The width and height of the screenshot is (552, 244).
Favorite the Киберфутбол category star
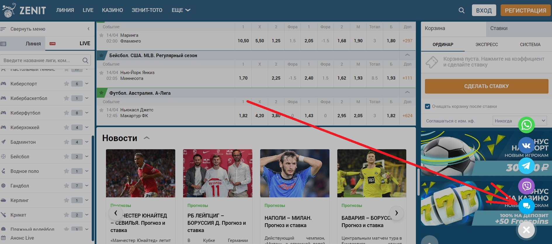[67, 113]
